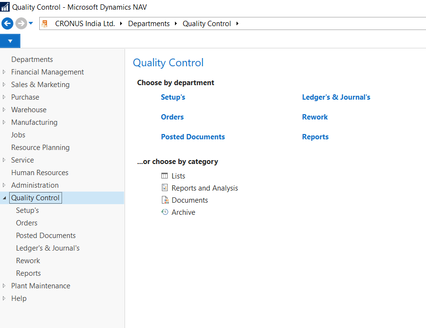Open Human Resources in the tree
This screenshot has width=426, height=328.
click(x=40, y=173)
